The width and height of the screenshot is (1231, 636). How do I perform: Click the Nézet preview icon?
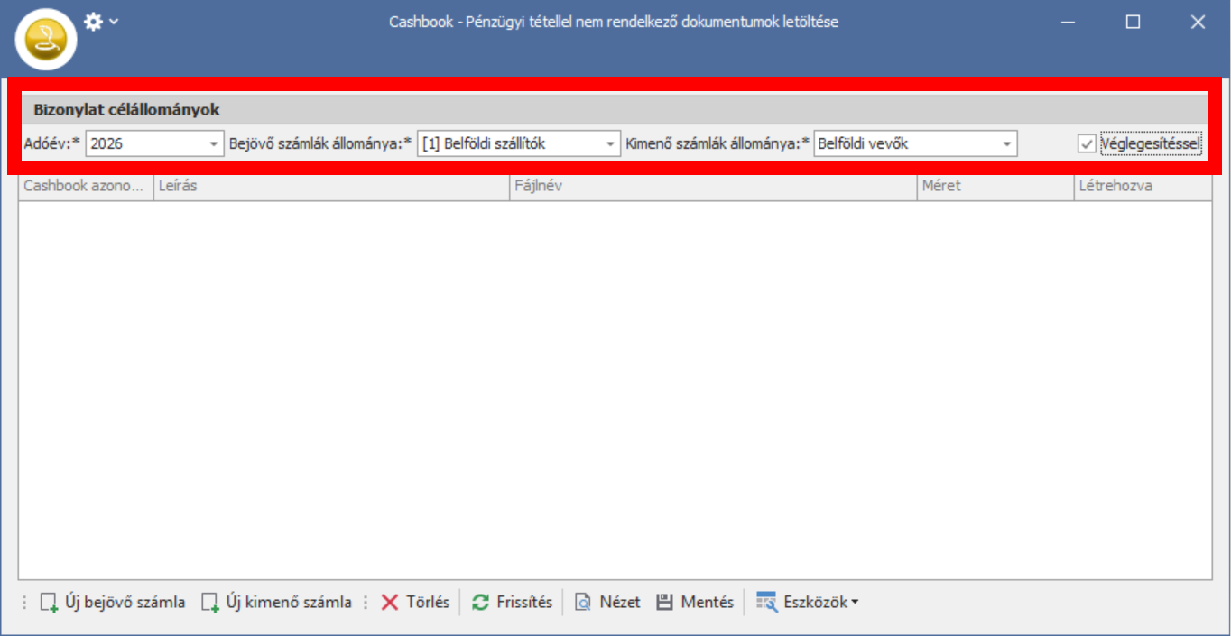[584, 603]
